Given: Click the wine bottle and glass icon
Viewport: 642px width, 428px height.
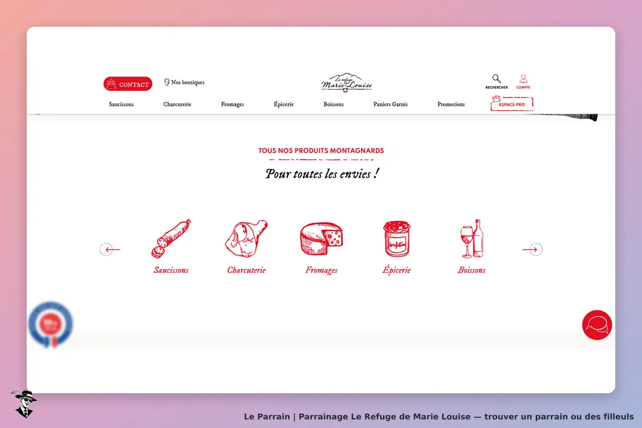Looking at the screenshot, I should pos(471,239).
